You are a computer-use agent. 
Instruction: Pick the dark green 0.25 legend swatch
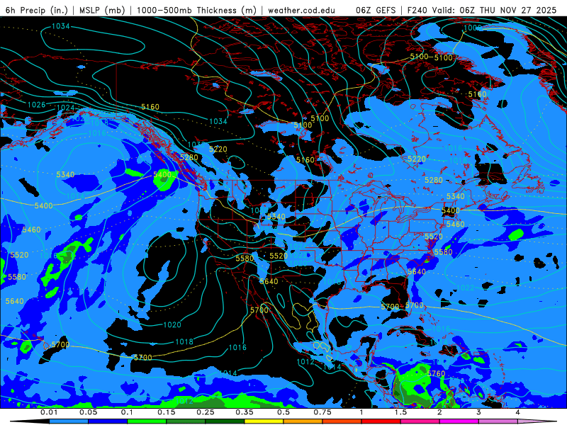point(225,421)
